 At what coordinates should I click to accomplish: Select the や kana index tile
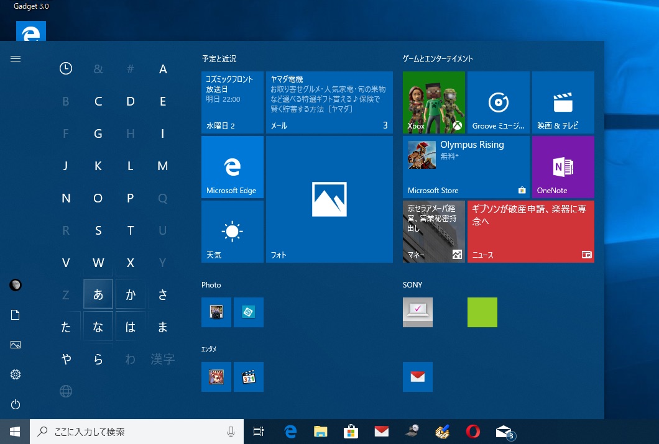point(65,359)
